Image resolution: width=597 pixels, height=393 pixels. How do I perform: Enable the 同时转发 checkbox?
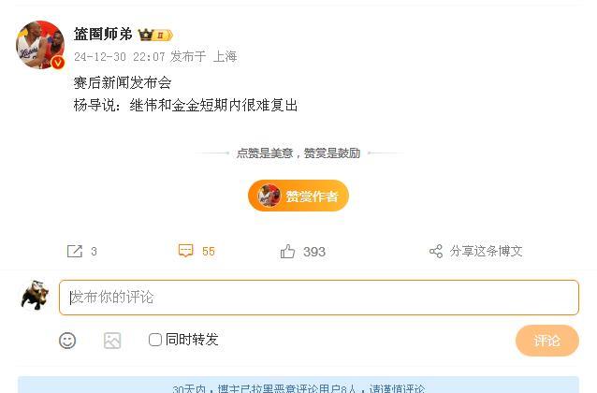pos(155,340)
